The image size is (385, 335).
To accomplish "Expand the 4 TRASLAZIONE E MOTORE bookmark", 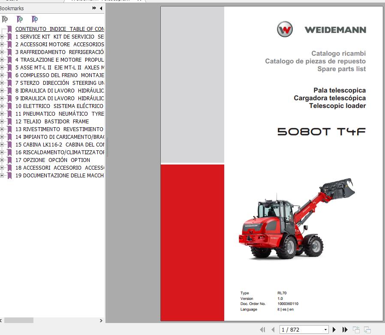I will [2, 60].
